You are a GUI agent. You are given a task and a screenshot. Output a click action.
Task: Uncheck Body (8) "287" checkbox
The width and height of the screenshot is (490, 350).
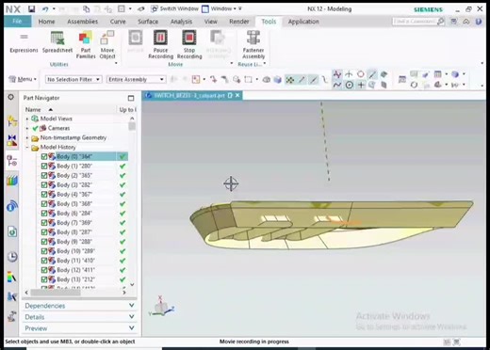click(44, 232)
